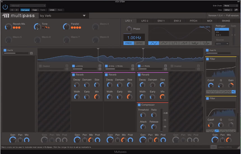Viewport: 241px width, 154px height.
Task: Click the Compare button
Action: (25, 10)
